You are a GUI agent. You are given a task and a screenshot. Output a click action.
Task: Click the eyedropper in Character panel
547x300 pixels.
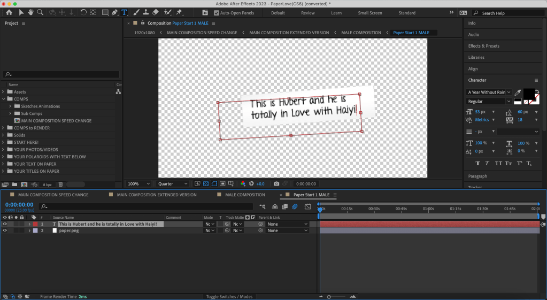point(518,93)
